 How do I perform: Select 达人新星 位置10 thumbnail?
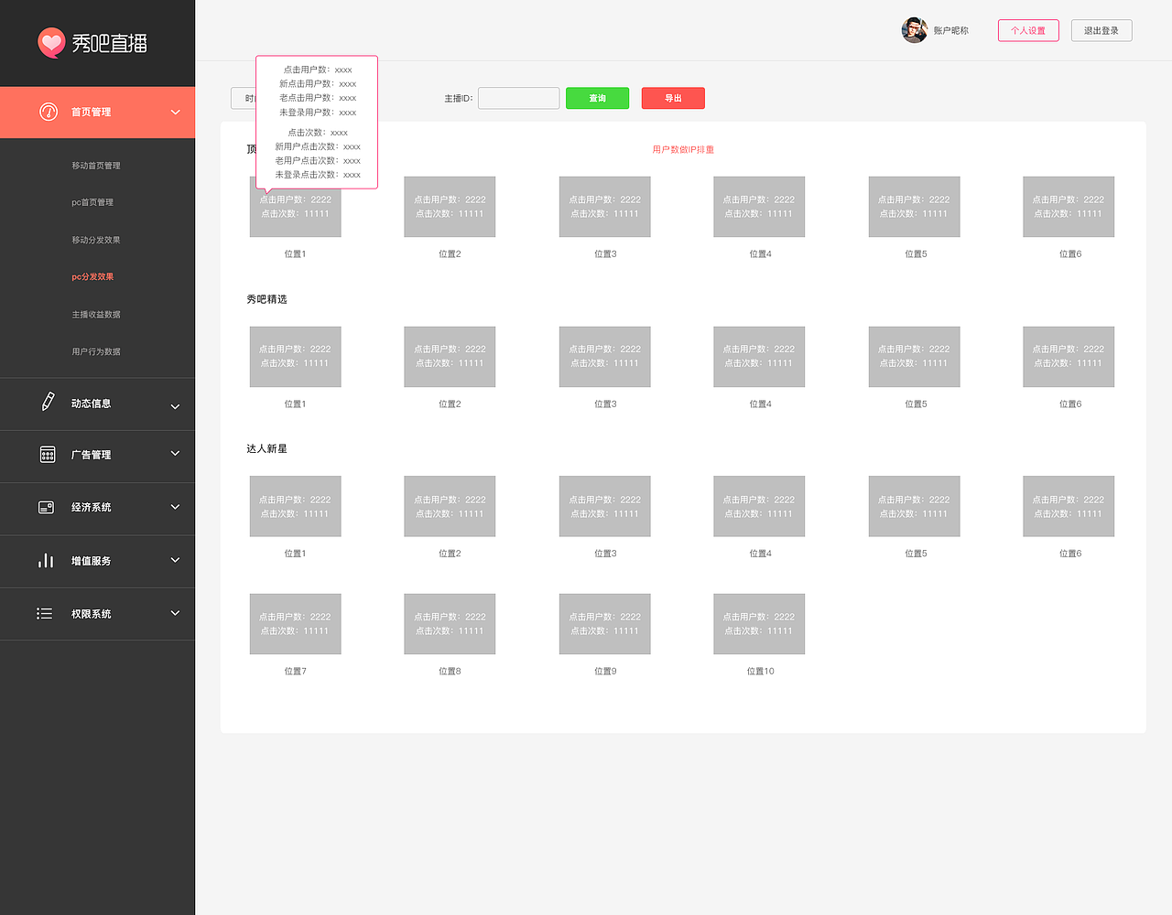click(759, 624)
